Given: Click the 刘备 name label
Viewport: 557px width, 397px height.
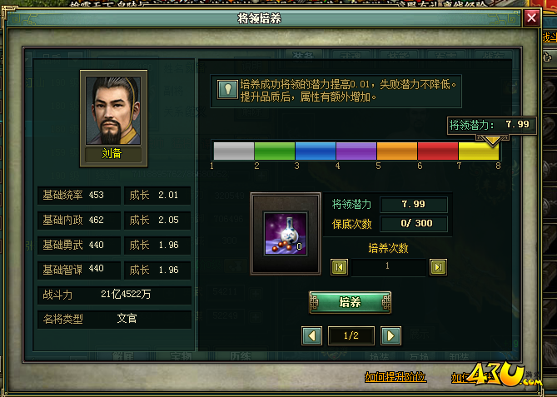Looking at the screenshot, I should coord(113,154).
